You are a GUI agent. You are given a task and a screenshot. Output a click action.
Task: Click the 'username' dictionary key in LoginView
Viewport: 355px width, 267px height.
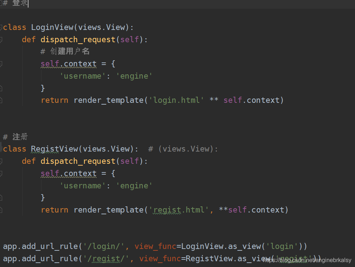pyautogui.click(x=82, y=76)
